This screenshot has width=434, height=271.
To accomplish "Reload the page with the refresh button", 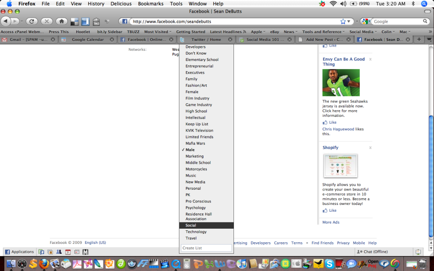I will 32,21.
